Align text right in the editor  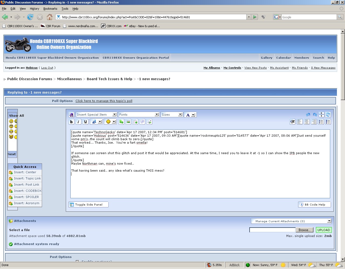pos(314,122)
